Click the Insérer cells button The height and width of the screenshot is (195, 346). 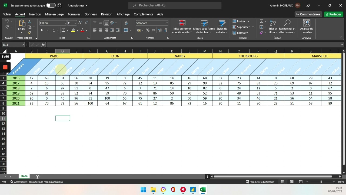pos(241,21)
